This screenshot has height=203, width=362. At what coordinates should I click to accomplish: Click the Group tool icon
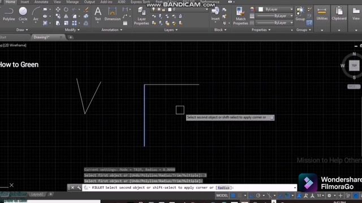300,14
